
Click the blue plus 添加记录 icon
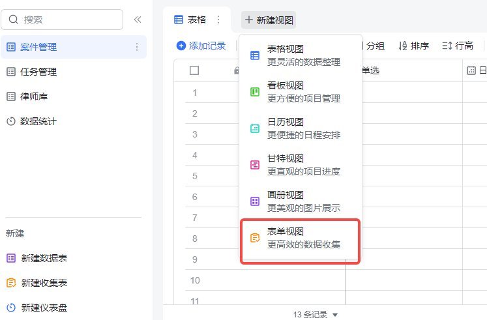181,46
